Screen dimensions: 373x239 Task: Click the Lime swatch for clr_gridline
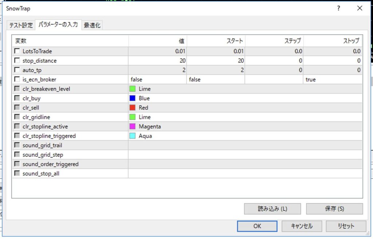click(132, 117)
